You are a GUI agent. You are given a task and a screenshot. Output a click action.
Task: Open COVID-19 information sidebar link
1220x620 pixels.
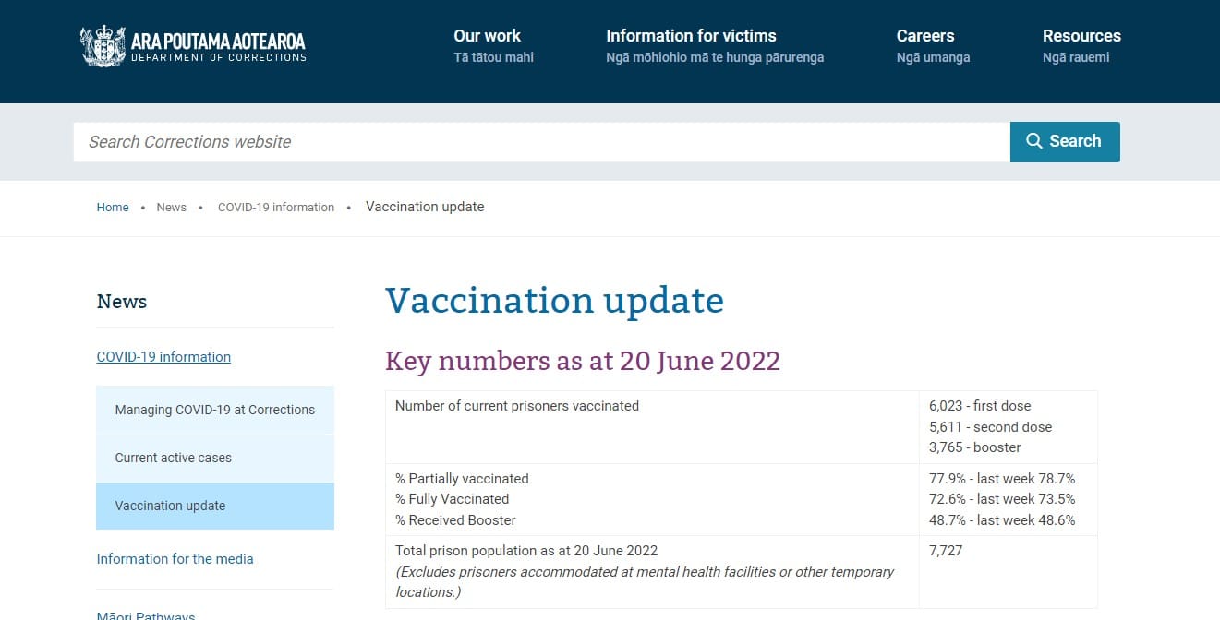163,357
